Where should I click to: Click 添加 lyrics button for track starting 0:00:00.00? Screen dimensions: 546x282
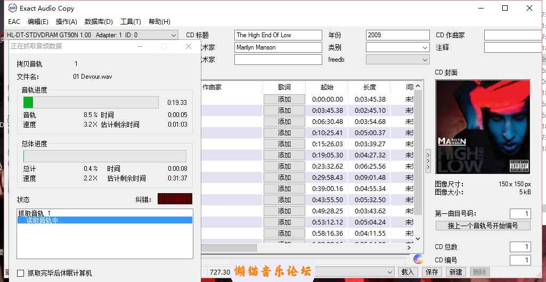click(x=284, y=99)
